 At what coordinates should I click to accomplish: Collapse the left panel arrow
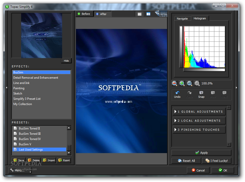(7, 87)
